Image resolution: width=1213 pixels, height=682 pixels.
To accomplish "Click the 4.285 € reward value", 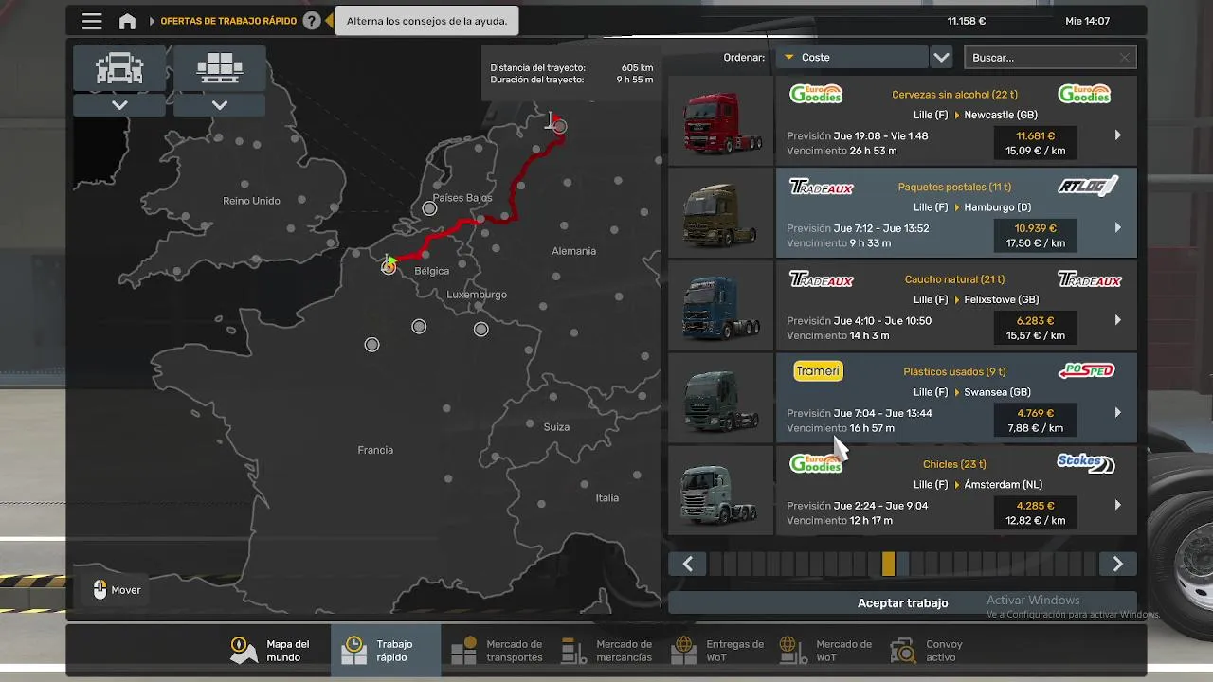I will point(1035,505).
